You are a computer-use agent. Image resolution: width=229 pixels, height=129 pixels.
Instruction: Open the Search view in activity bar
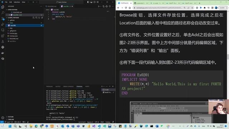(x=3, y=13)
